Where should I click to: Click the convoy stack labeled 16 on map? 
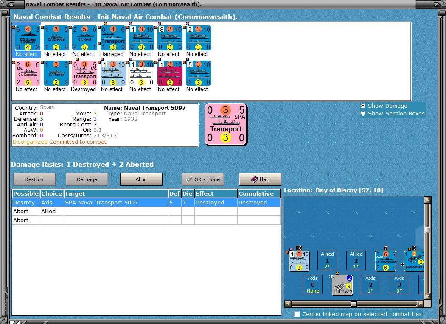[x=299, y=261]
